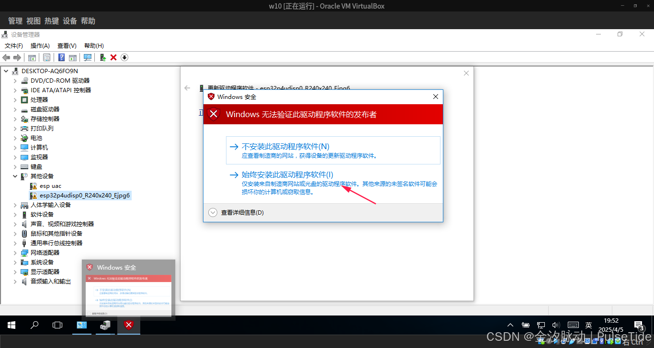Click the touch keyboard tray icon

[x=573, y=325]
